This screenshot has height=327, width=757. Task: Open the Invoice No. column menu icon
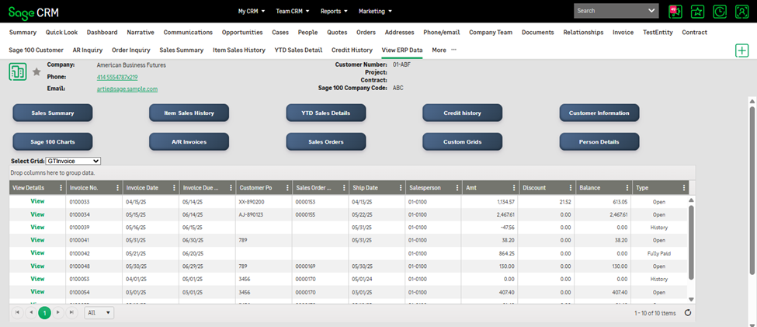click(117, 188)
